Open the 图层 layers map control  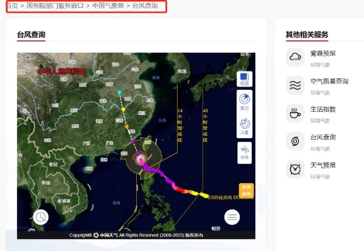244,79
